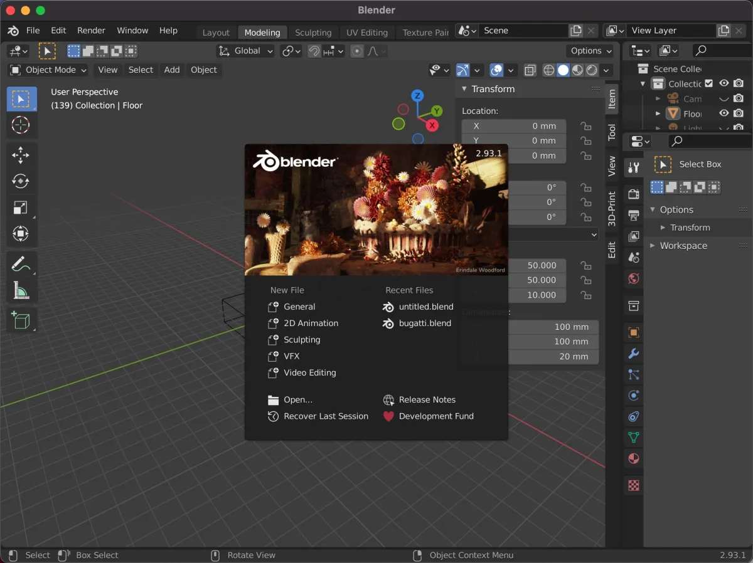The image size is (753, 563).
Task: Click the red X axis gizmo
Action: coord(432,125)
